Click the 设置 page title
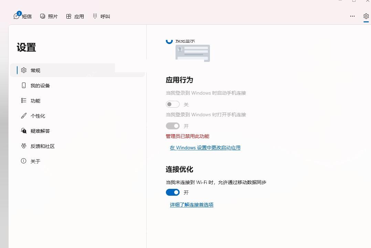The width and height of the screenshot is (371, 248). pos(26,47)
